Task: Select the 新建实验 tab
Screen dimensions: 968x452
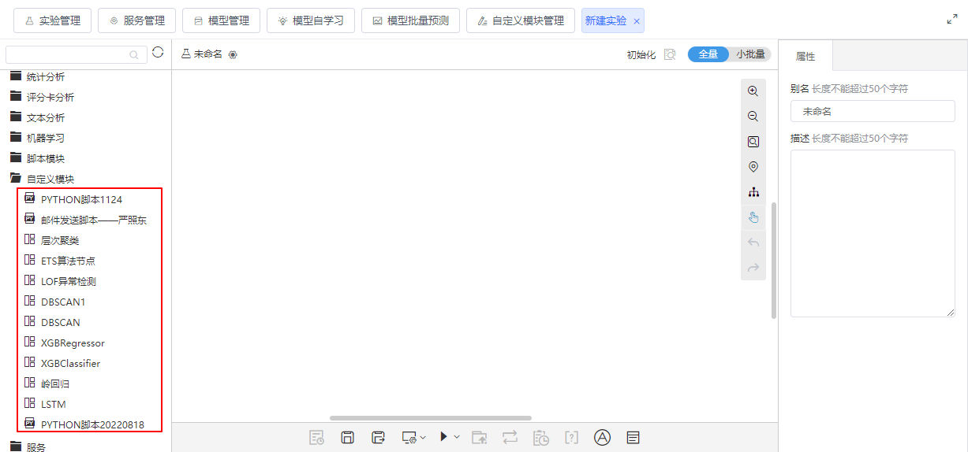Action: tap(606, 20)
